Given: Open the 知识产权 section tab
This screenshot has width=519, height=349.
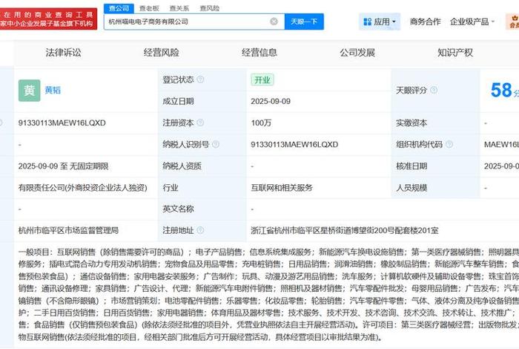Looking at the screenshot, I should [455, 53].
